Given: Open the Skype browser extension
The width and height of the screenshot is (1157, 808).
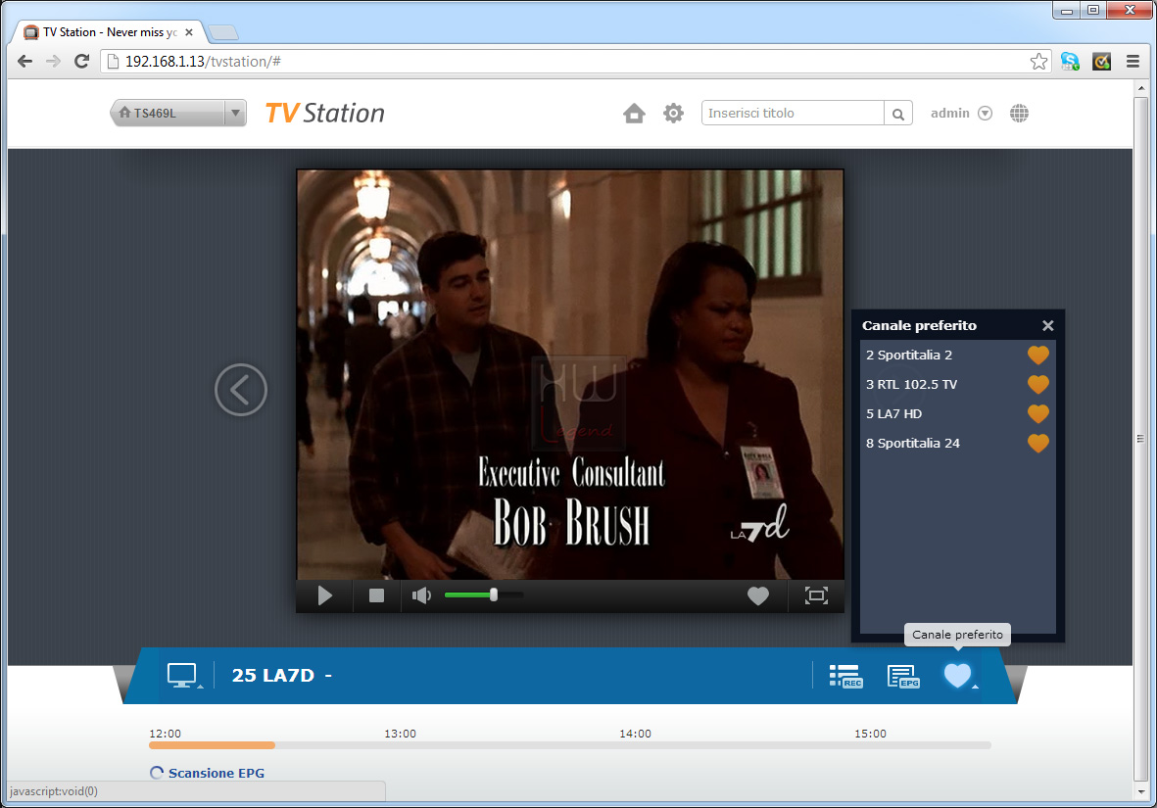Looking at the screenshot, I should [1070, 62].
